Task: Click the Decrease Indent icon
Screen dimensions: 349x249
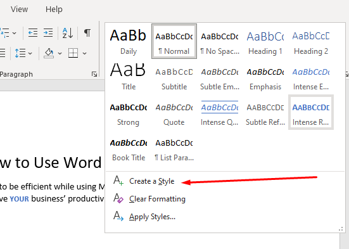Action: click(33, 33)
